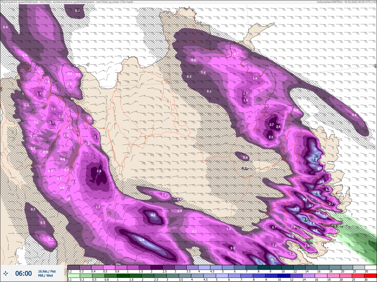Click the 3.9 precipitation value on the map
Viewport: 377px width, 282px height.
click(x=322, y=182)
